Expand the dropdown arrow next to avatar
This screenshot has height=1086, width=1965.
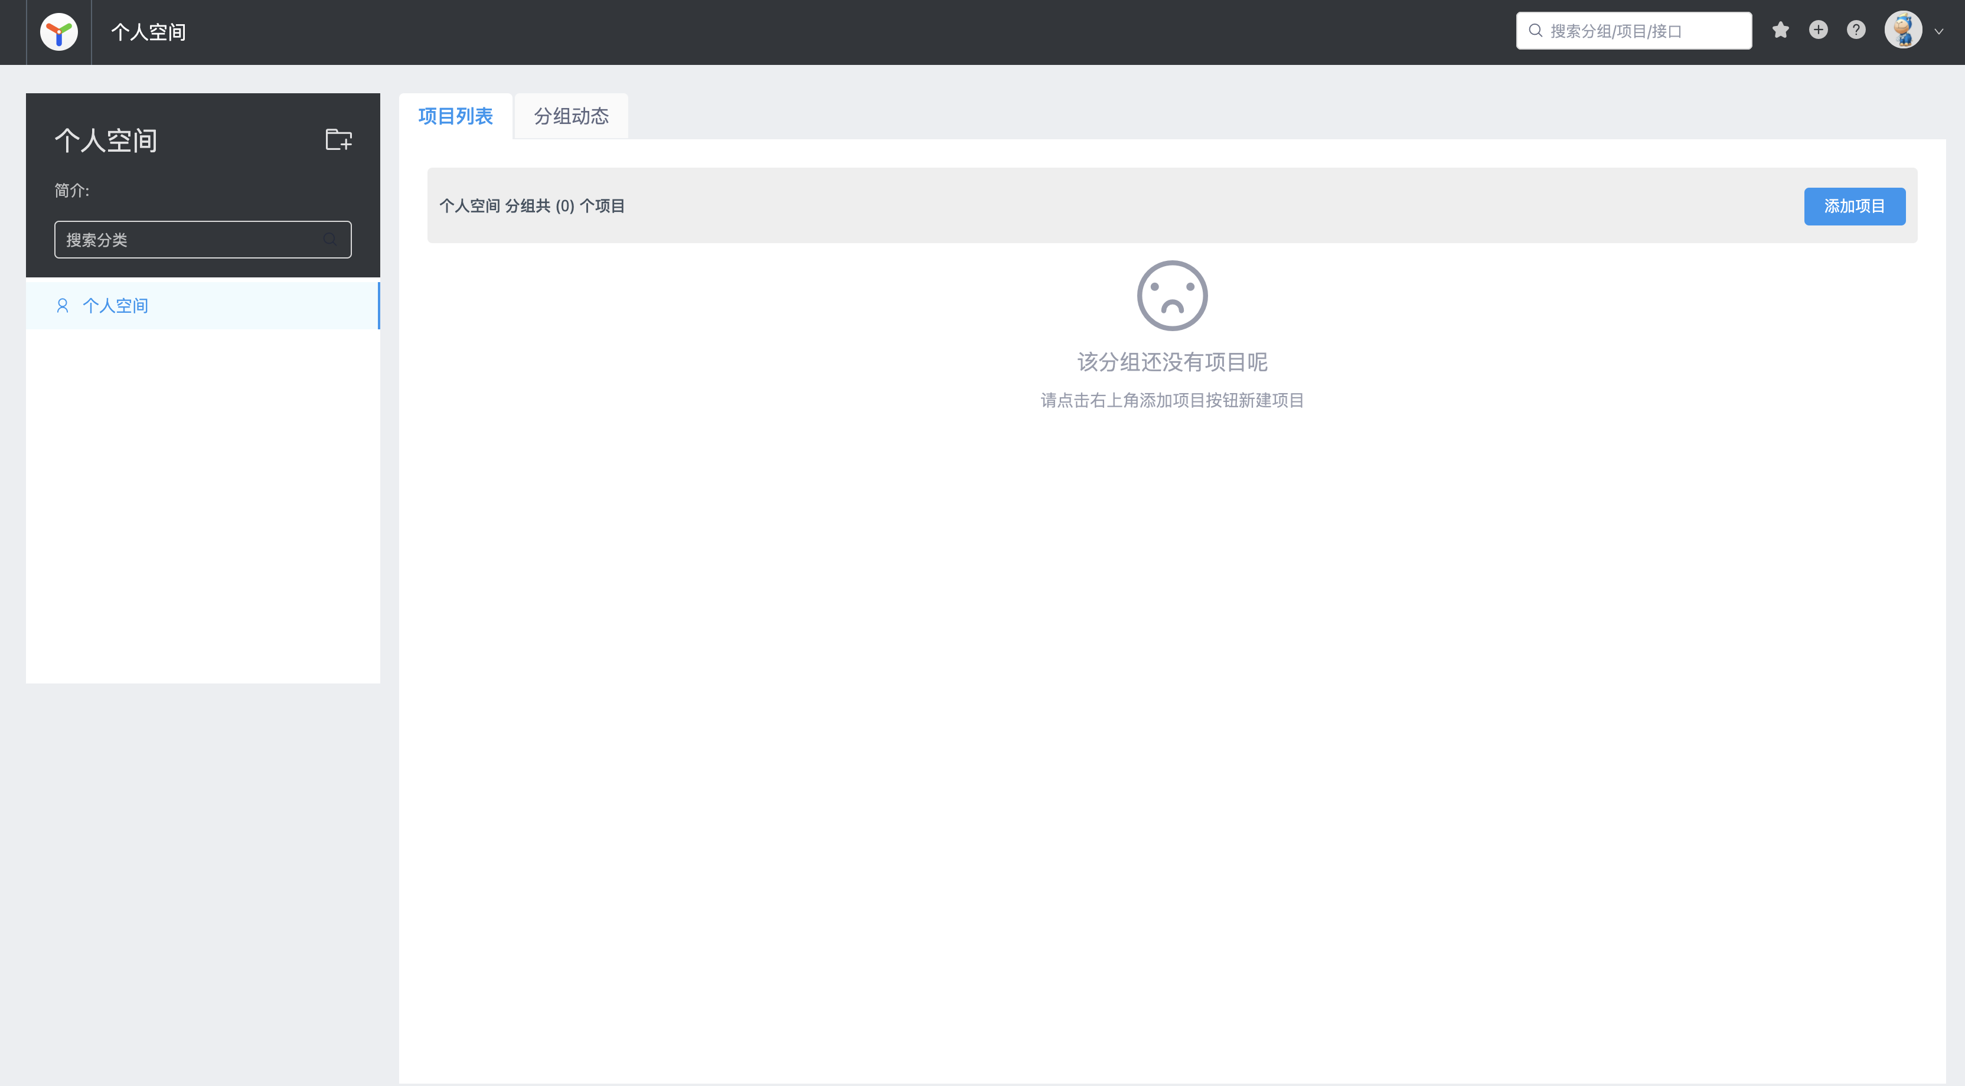pos(1938,31)
